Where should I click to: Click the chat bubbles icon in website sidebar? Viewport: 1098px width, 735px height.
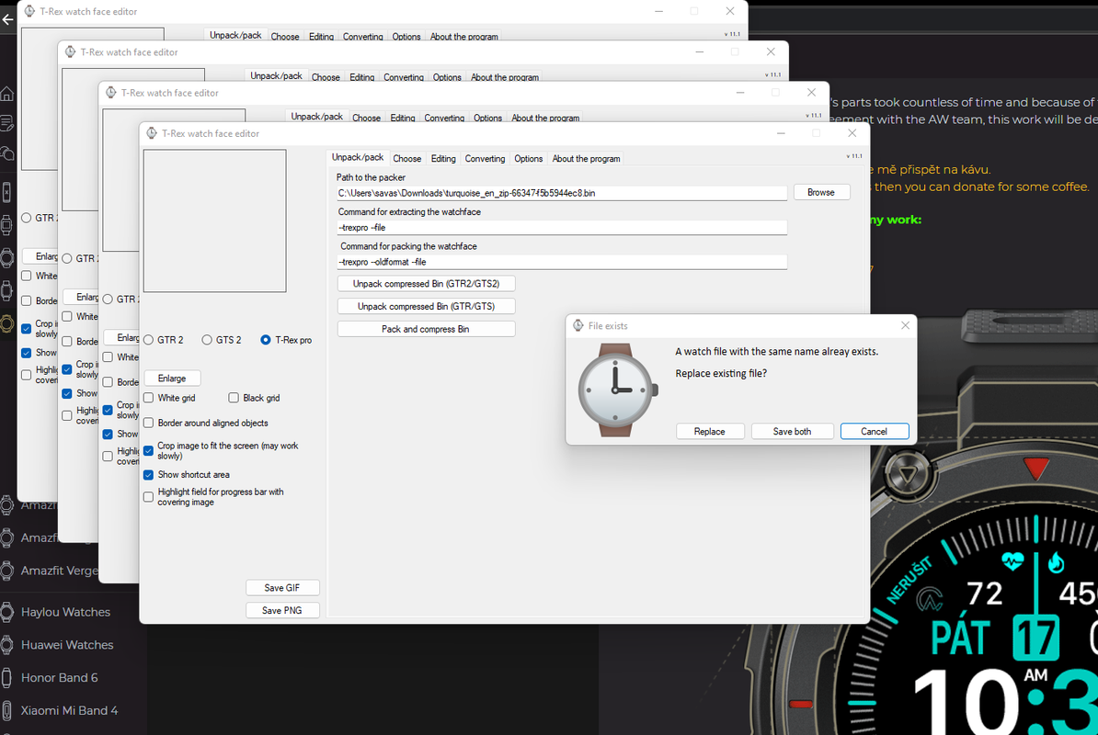pos(7,153)
